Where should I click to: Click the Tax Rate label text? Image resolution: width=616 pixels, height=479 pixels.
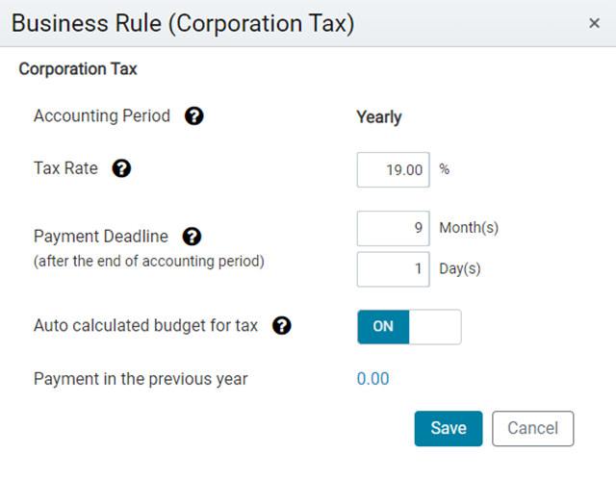[x=65, y=168]
